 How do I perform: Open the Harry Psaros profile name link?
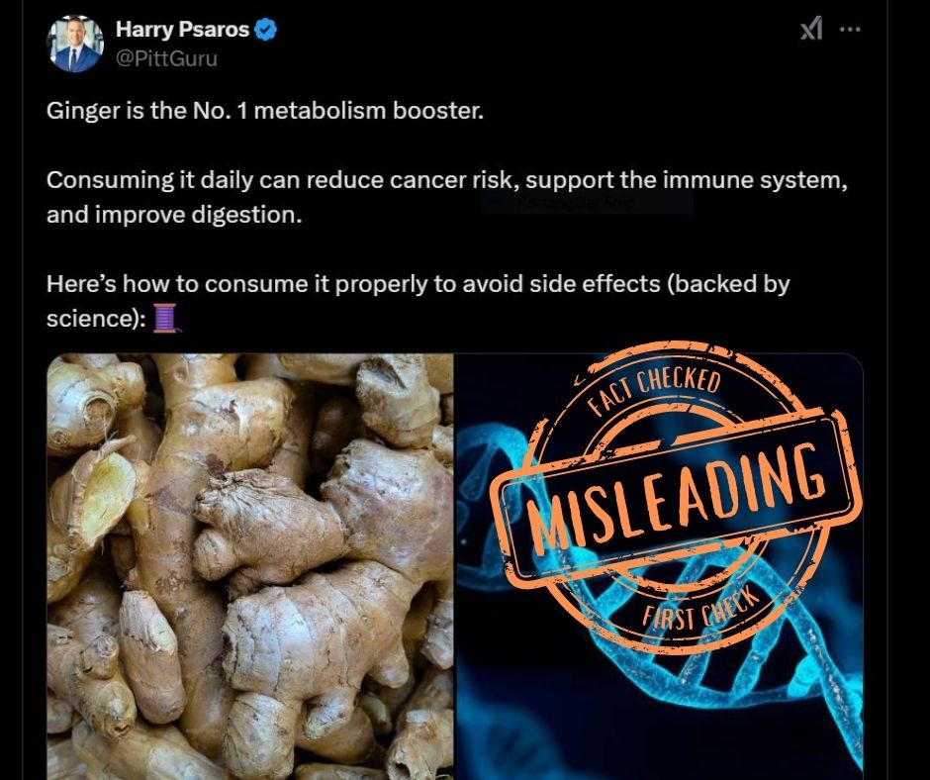182,29
